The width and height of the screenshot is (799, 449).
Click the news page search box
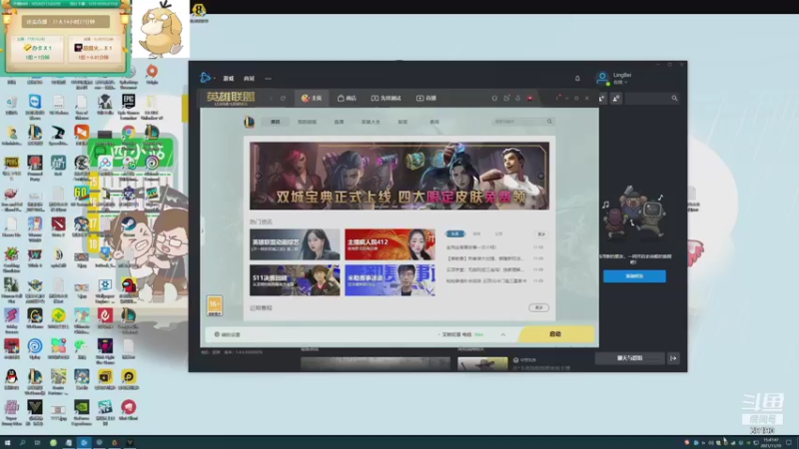tap(523, 122)
